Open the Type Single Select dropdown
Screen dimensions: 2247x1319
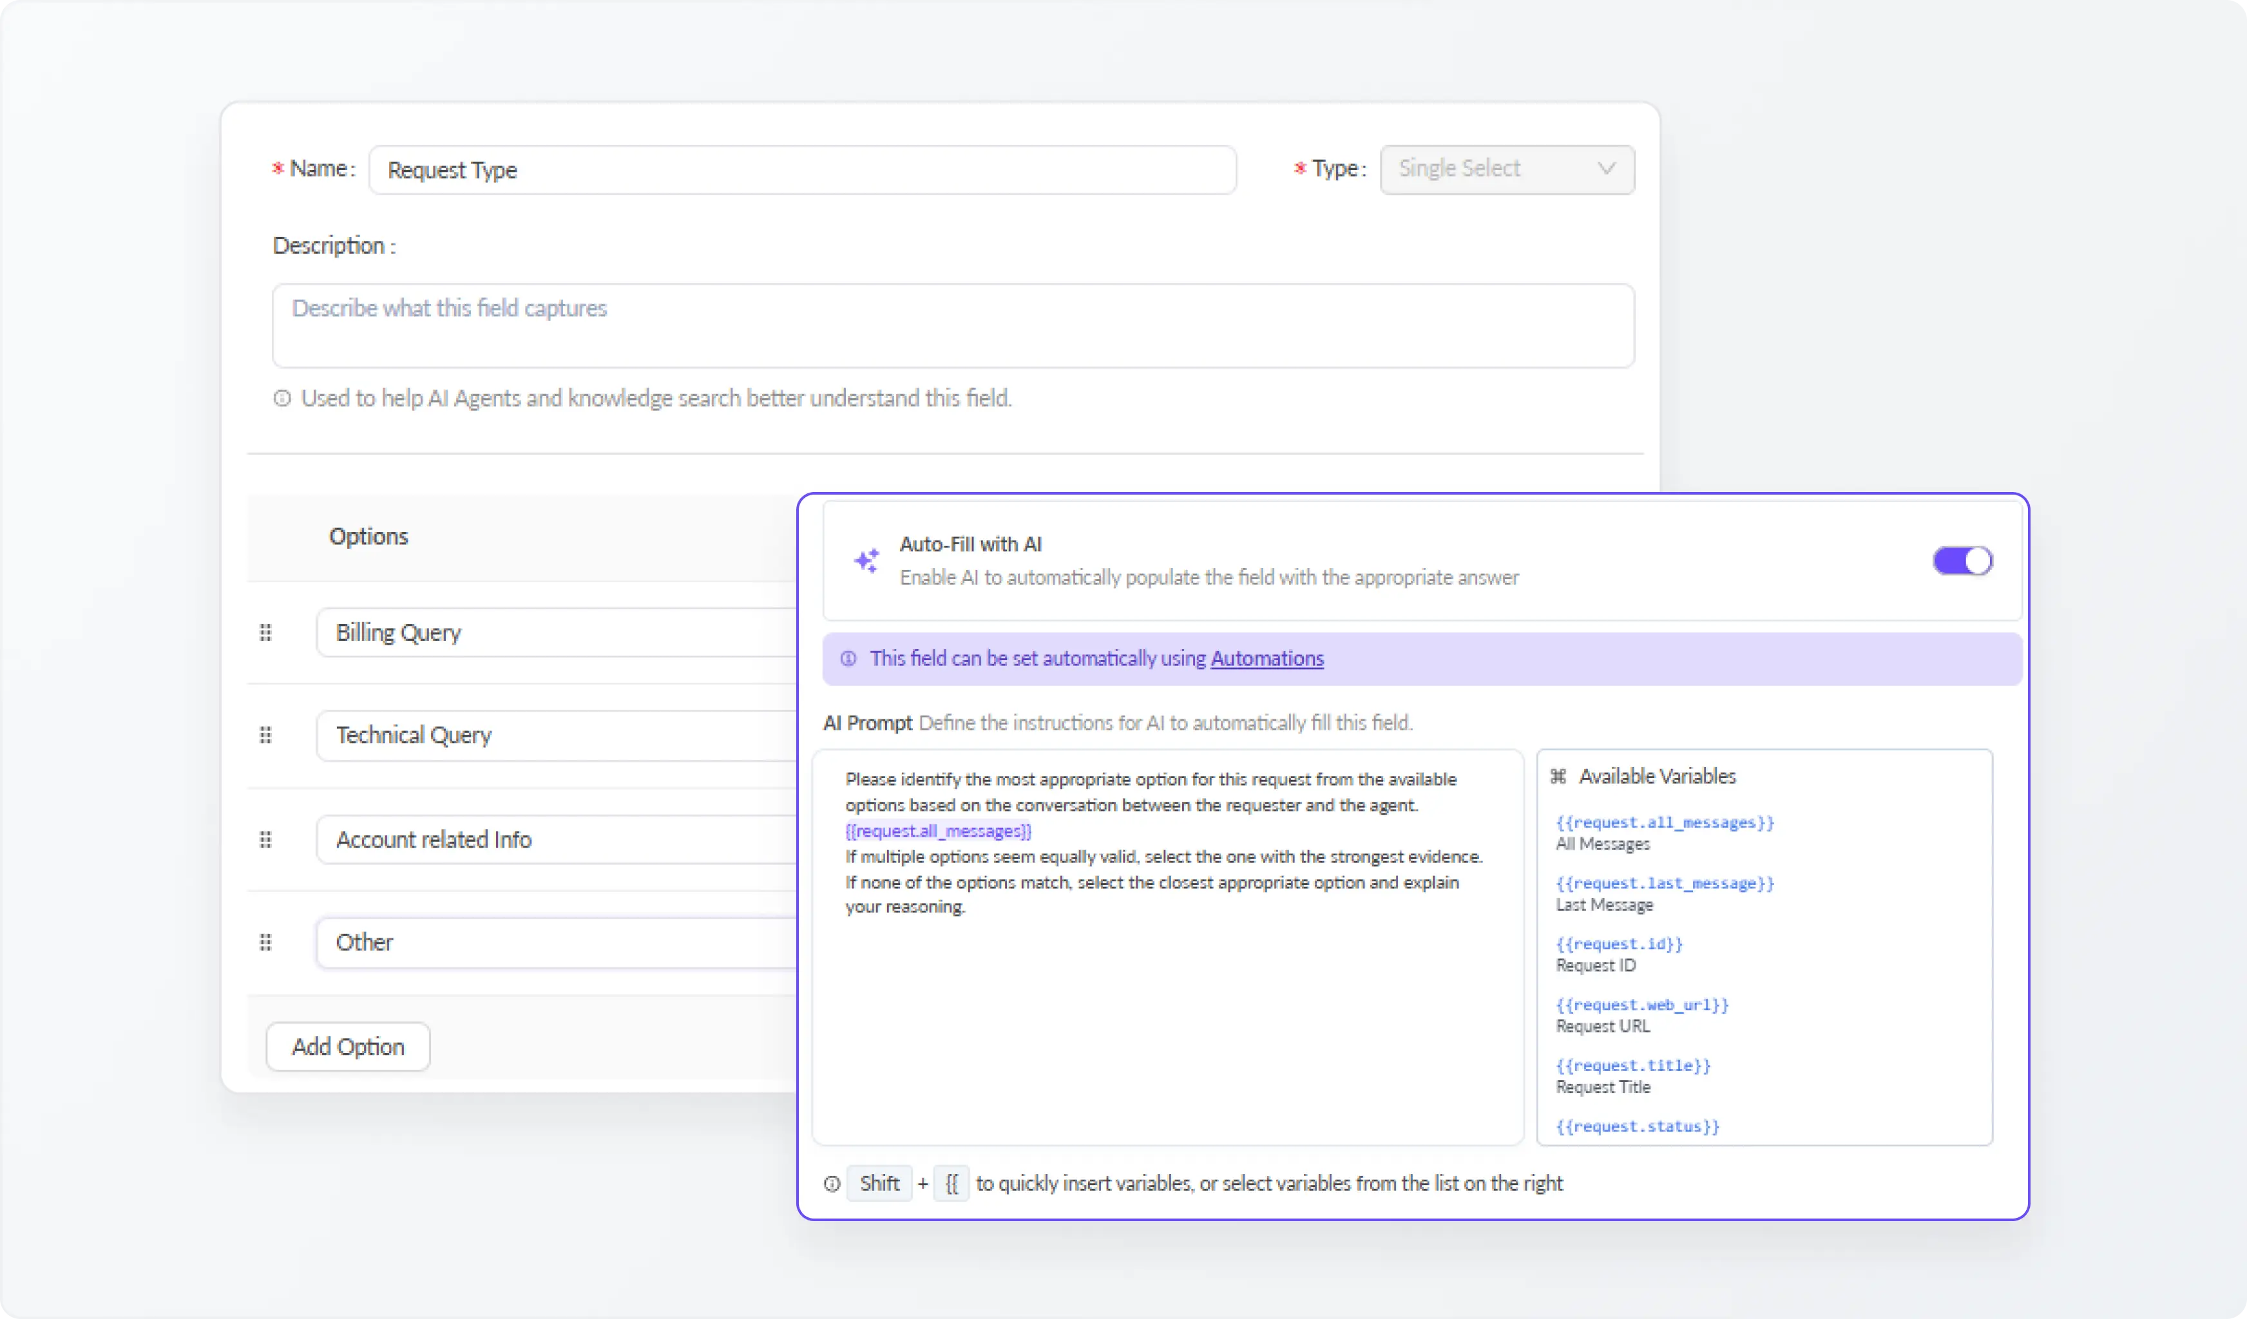pos(1507,169)
